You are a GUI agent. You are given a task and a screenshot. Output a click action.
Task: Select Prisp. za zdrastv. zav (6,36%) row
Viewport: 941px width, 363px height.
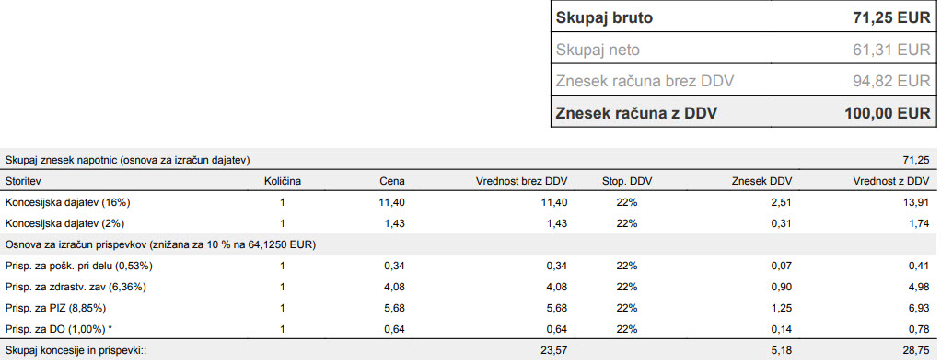point(468,287)
